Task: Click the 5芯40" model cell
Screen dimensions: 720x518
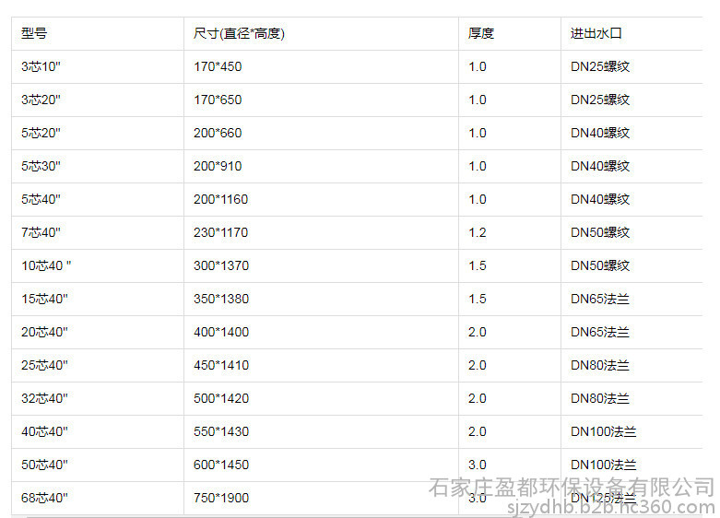Action: click(x=41, y=199)
